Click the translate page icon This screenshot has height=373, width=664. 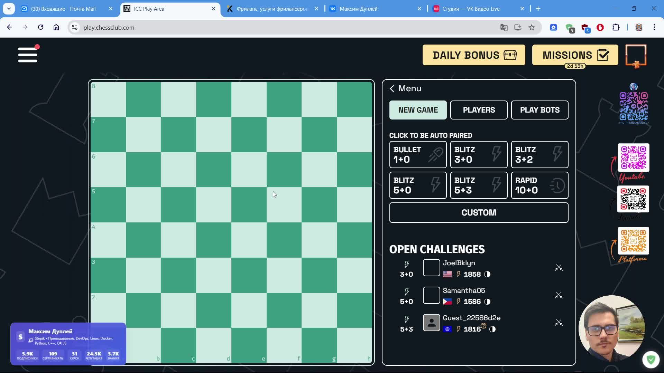coord(504,28)
